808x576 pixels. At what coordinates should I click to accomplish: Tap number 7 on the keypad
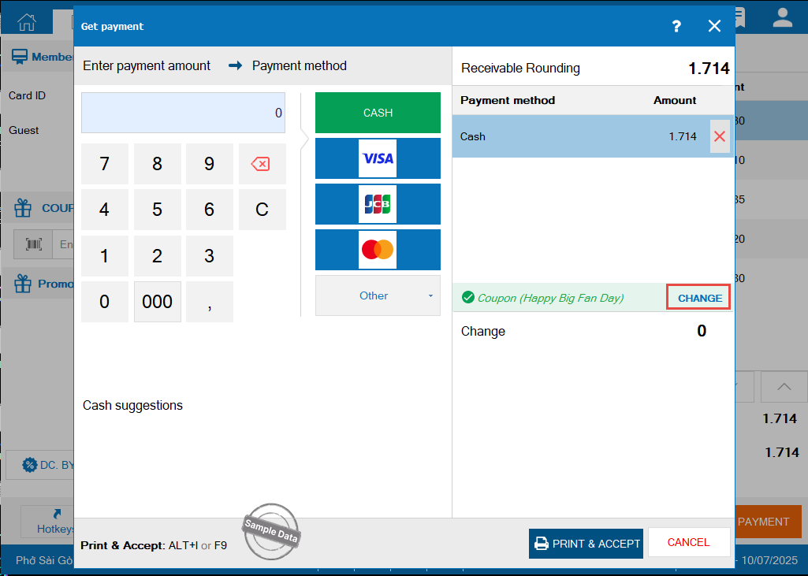click(105, 164)
